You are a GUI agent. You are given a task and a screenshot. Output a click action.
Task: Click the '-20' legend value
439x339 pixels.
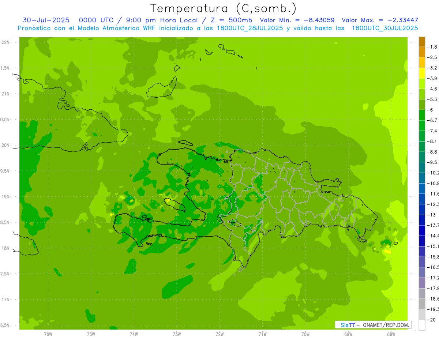(x=432, y=320)
